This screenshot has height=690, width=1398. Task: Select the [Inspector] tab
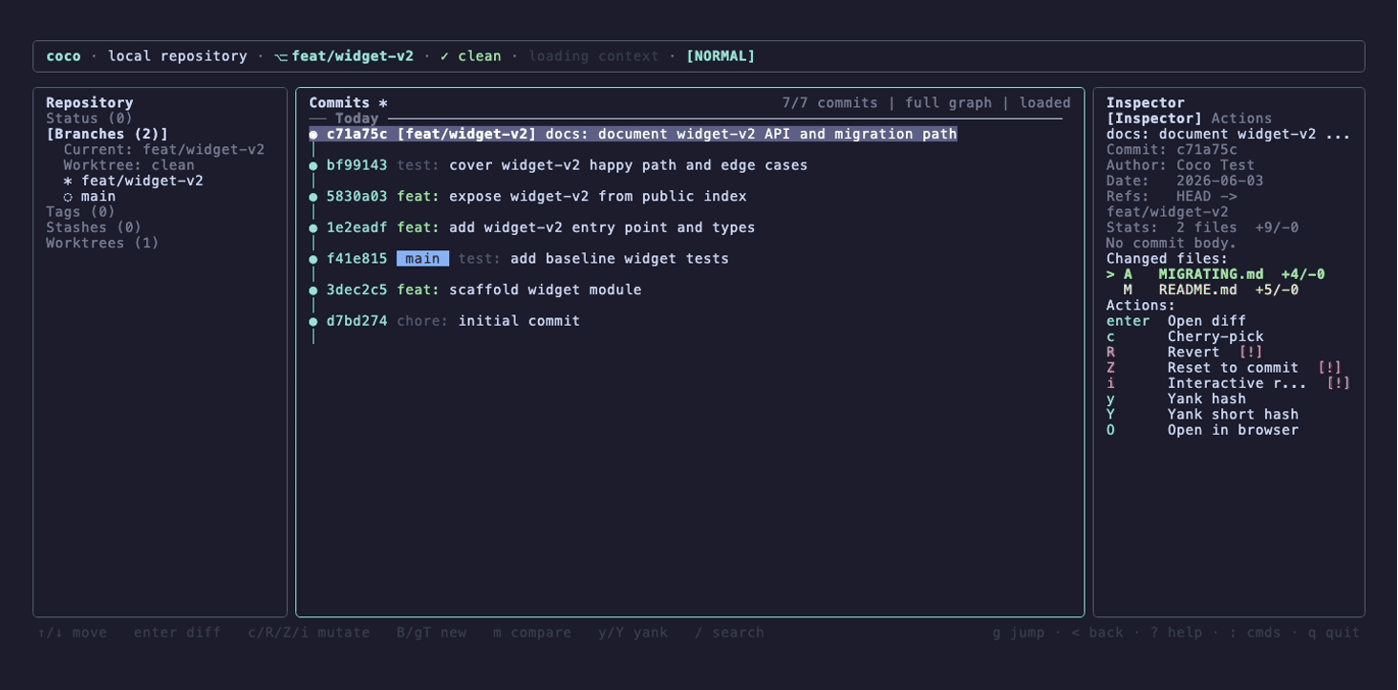(1154, 119)
